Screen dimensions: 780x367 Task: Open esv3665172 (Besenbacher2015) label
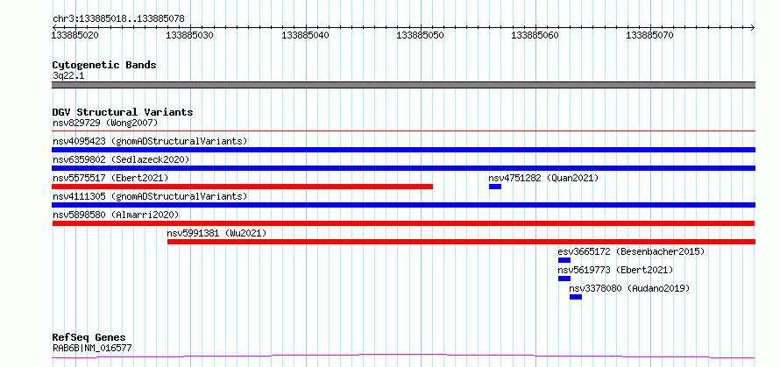click(631, 251)
